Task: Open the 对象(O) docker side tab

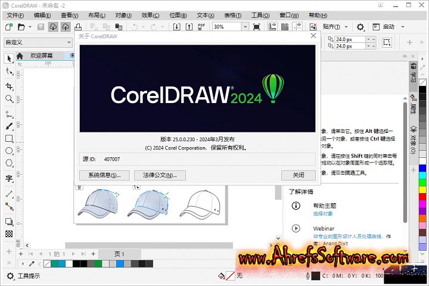Action: (x=414, y=140)
